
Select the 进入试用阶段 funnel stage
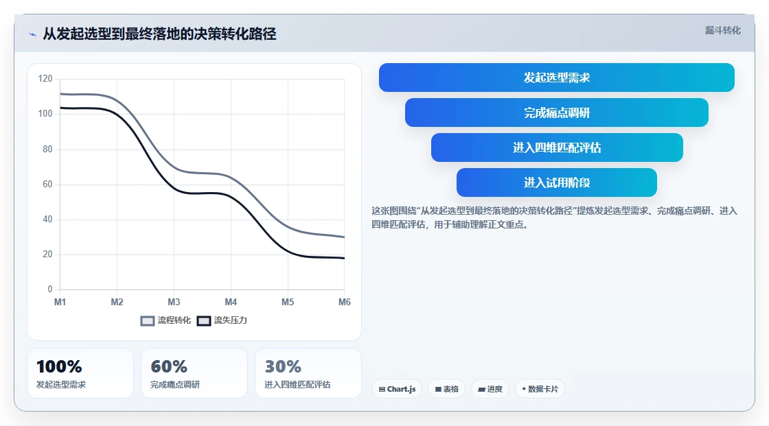click(x=557, y=182)
